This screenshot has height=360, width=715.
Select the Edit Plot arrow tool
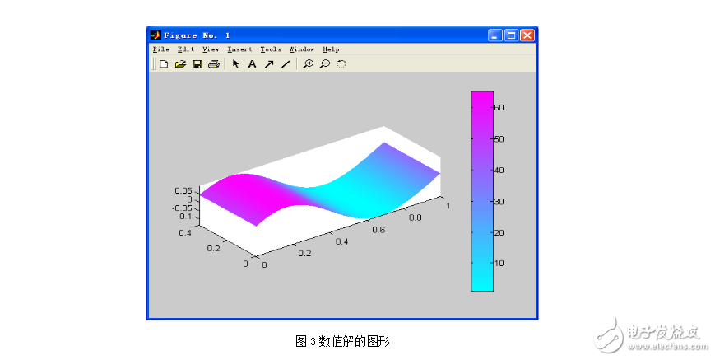tap(235, 64)
